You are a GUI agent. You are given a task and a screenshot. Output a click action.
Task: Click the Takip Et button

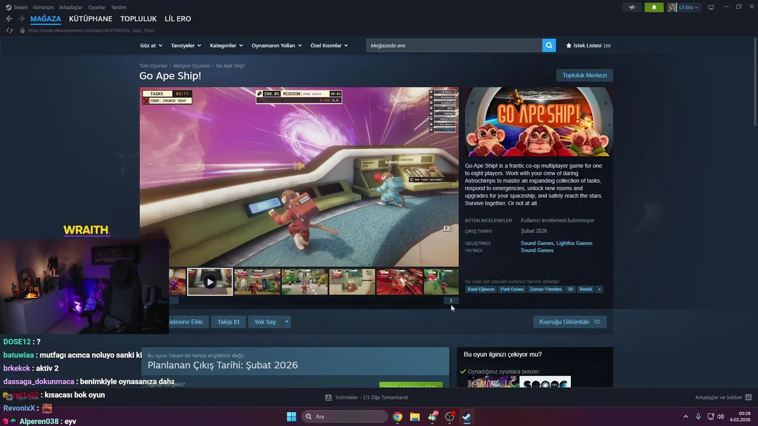(229, 322)
